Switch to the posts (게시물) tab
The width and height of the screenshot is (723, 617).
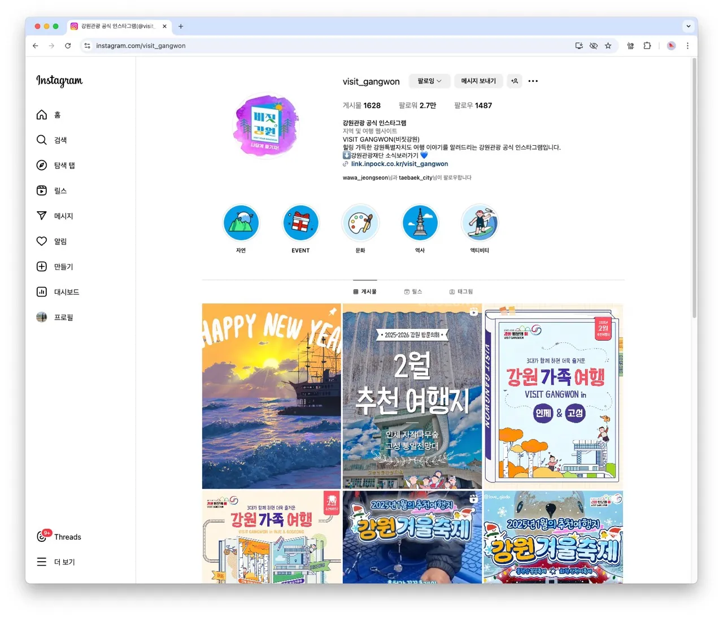coord(365,292)
